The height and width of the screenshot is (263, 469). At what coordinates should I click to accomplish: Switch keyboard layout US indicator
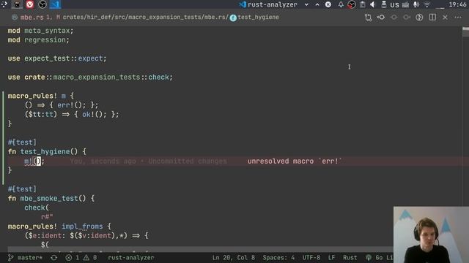point(394,5)
